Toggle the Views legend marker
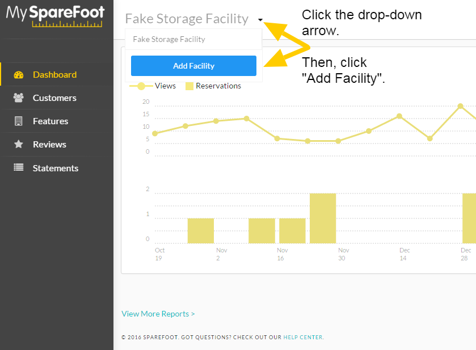 tap(141, 86)
